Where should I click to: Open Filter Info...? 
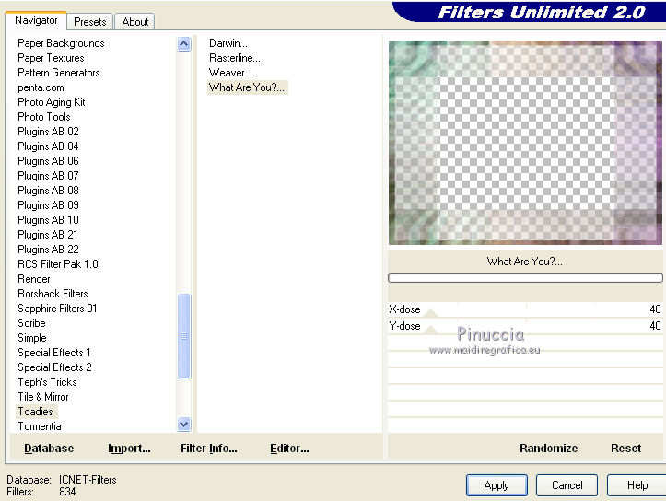208,448
